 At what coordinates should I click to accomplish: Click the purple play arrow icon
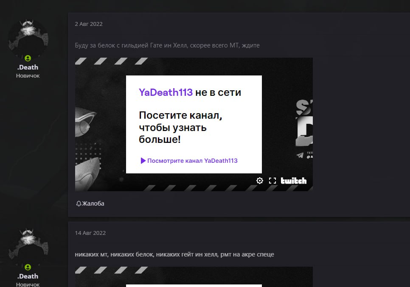(143, 161)
